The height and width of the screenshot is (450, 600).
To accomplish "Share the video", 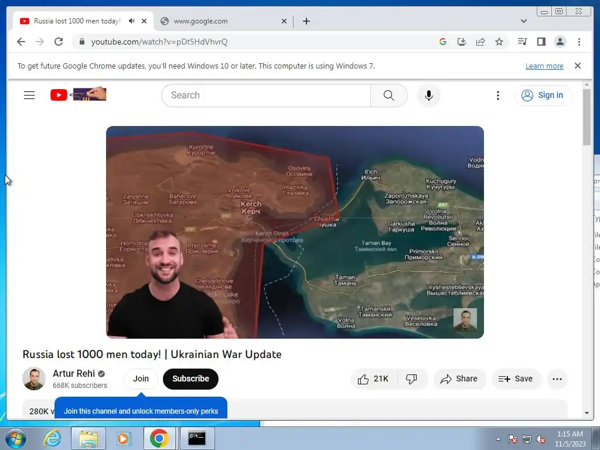I will tap(459, 379).
